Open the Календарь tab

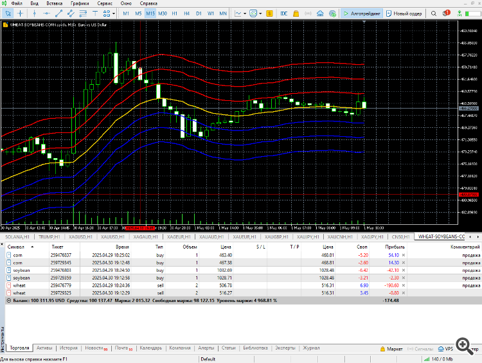(x=151, y=348)
